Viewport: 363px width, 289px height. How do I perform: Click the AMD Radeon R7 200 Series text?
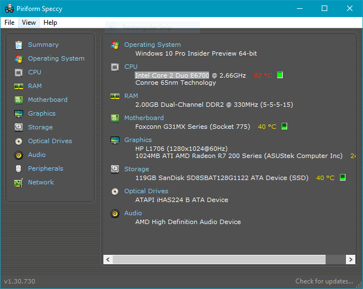point(239,156)
